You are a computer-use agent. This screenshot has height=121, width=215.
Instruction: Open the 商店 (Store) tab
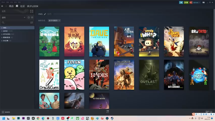pyautogui.click(x=11, y=6)
